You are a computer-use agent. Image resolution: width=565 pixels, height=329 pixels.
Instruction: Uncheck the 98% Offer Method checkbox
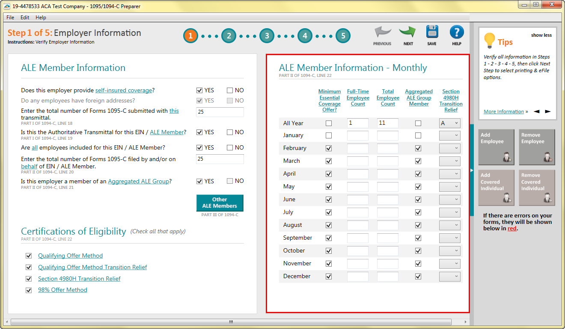coord(29,290)
